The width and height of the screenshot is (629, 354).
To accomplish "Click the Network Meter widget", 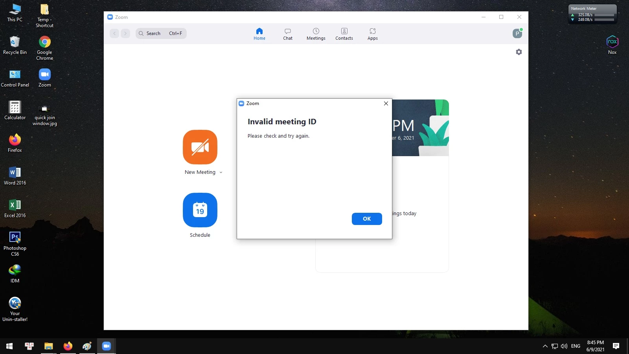I will [x=592, y=14].
